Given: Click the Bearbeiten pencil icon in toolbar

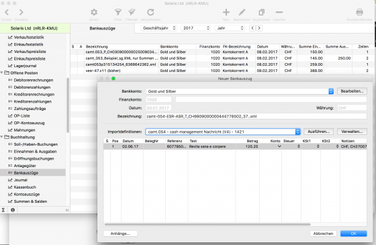Looking at the screenshot, I should (242, 12).
